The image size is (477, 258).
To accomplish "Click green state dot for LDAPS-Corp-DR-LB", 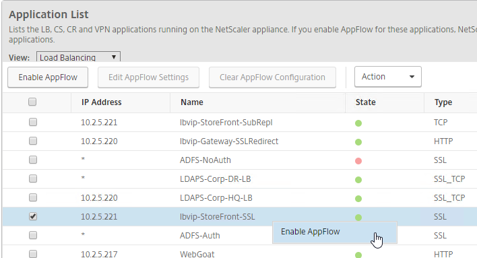I will [358, 180].
